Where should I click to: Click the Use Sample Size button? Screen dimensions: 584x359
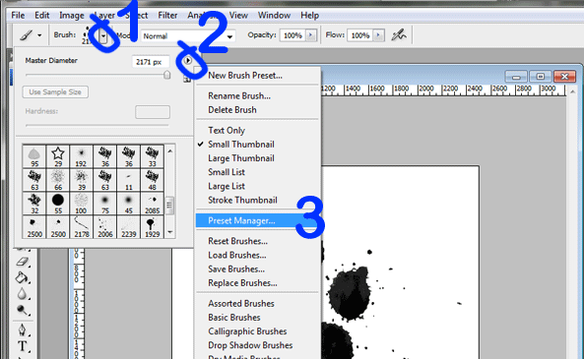coord(55,91)
